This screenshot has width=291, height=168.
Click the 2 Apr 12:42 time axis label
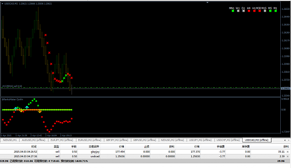coord(36,135)
